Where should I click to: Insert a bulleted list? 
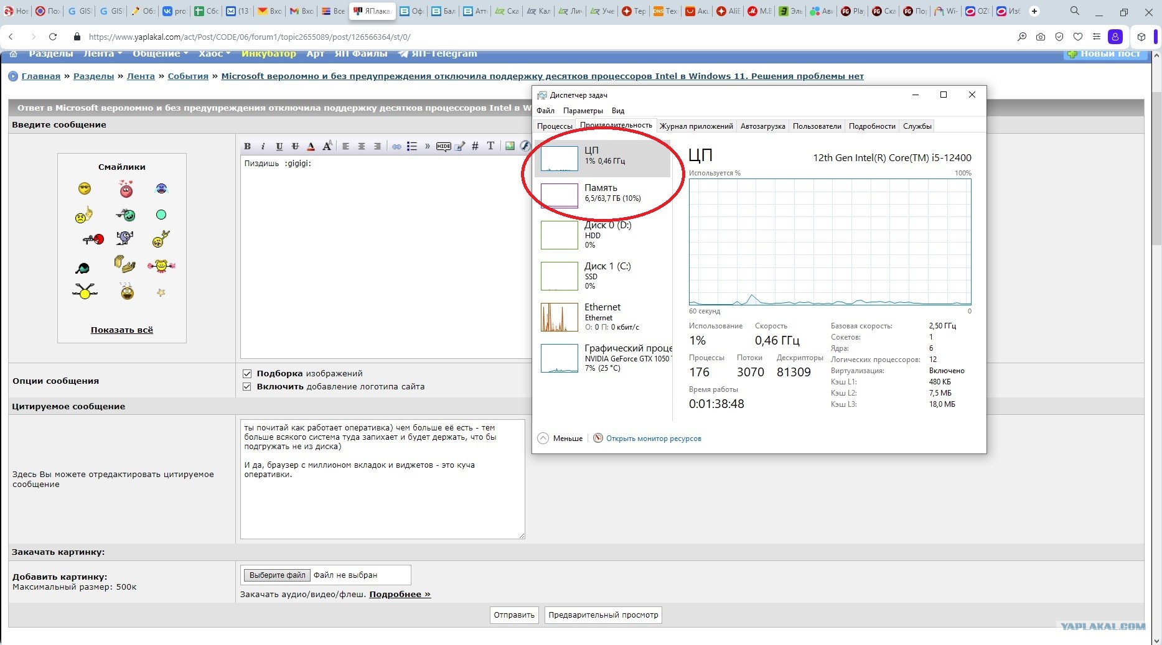click(412, 146)
